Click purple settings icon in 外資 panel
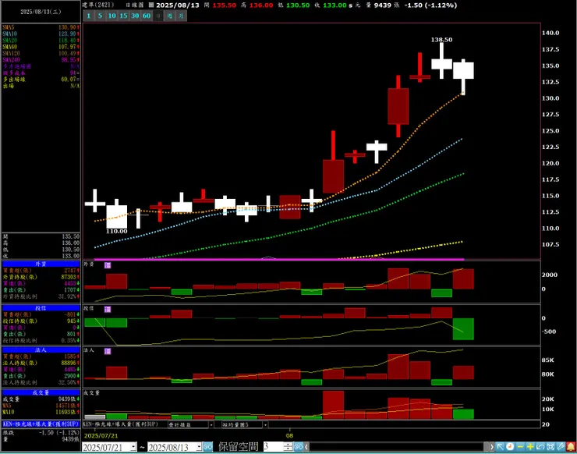This screenshot has height=454, width=577. pyautogui.click(x=108, y=265)
